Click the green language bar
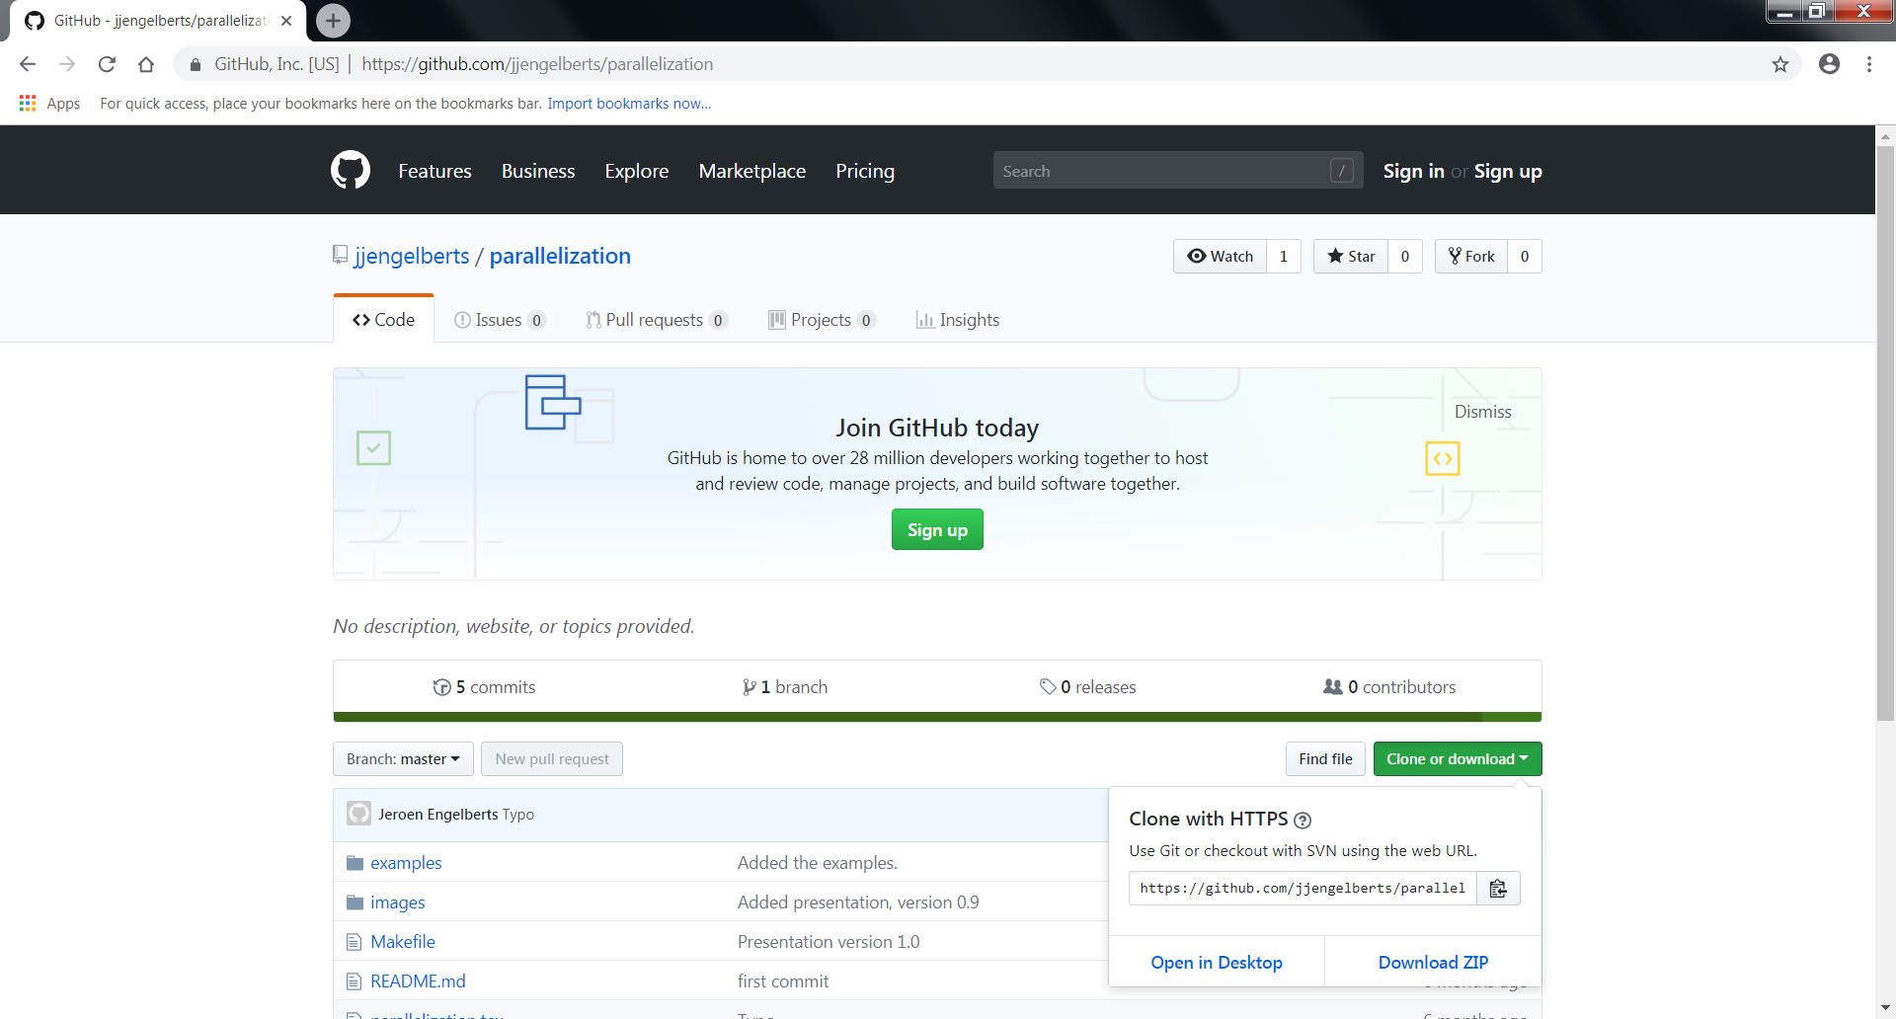 936,717
